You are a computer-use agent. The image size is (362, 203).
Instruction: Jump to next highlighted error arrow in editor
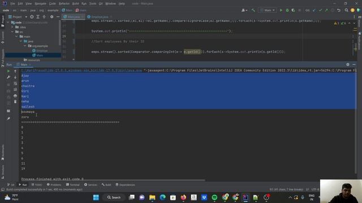click(354, 23)
